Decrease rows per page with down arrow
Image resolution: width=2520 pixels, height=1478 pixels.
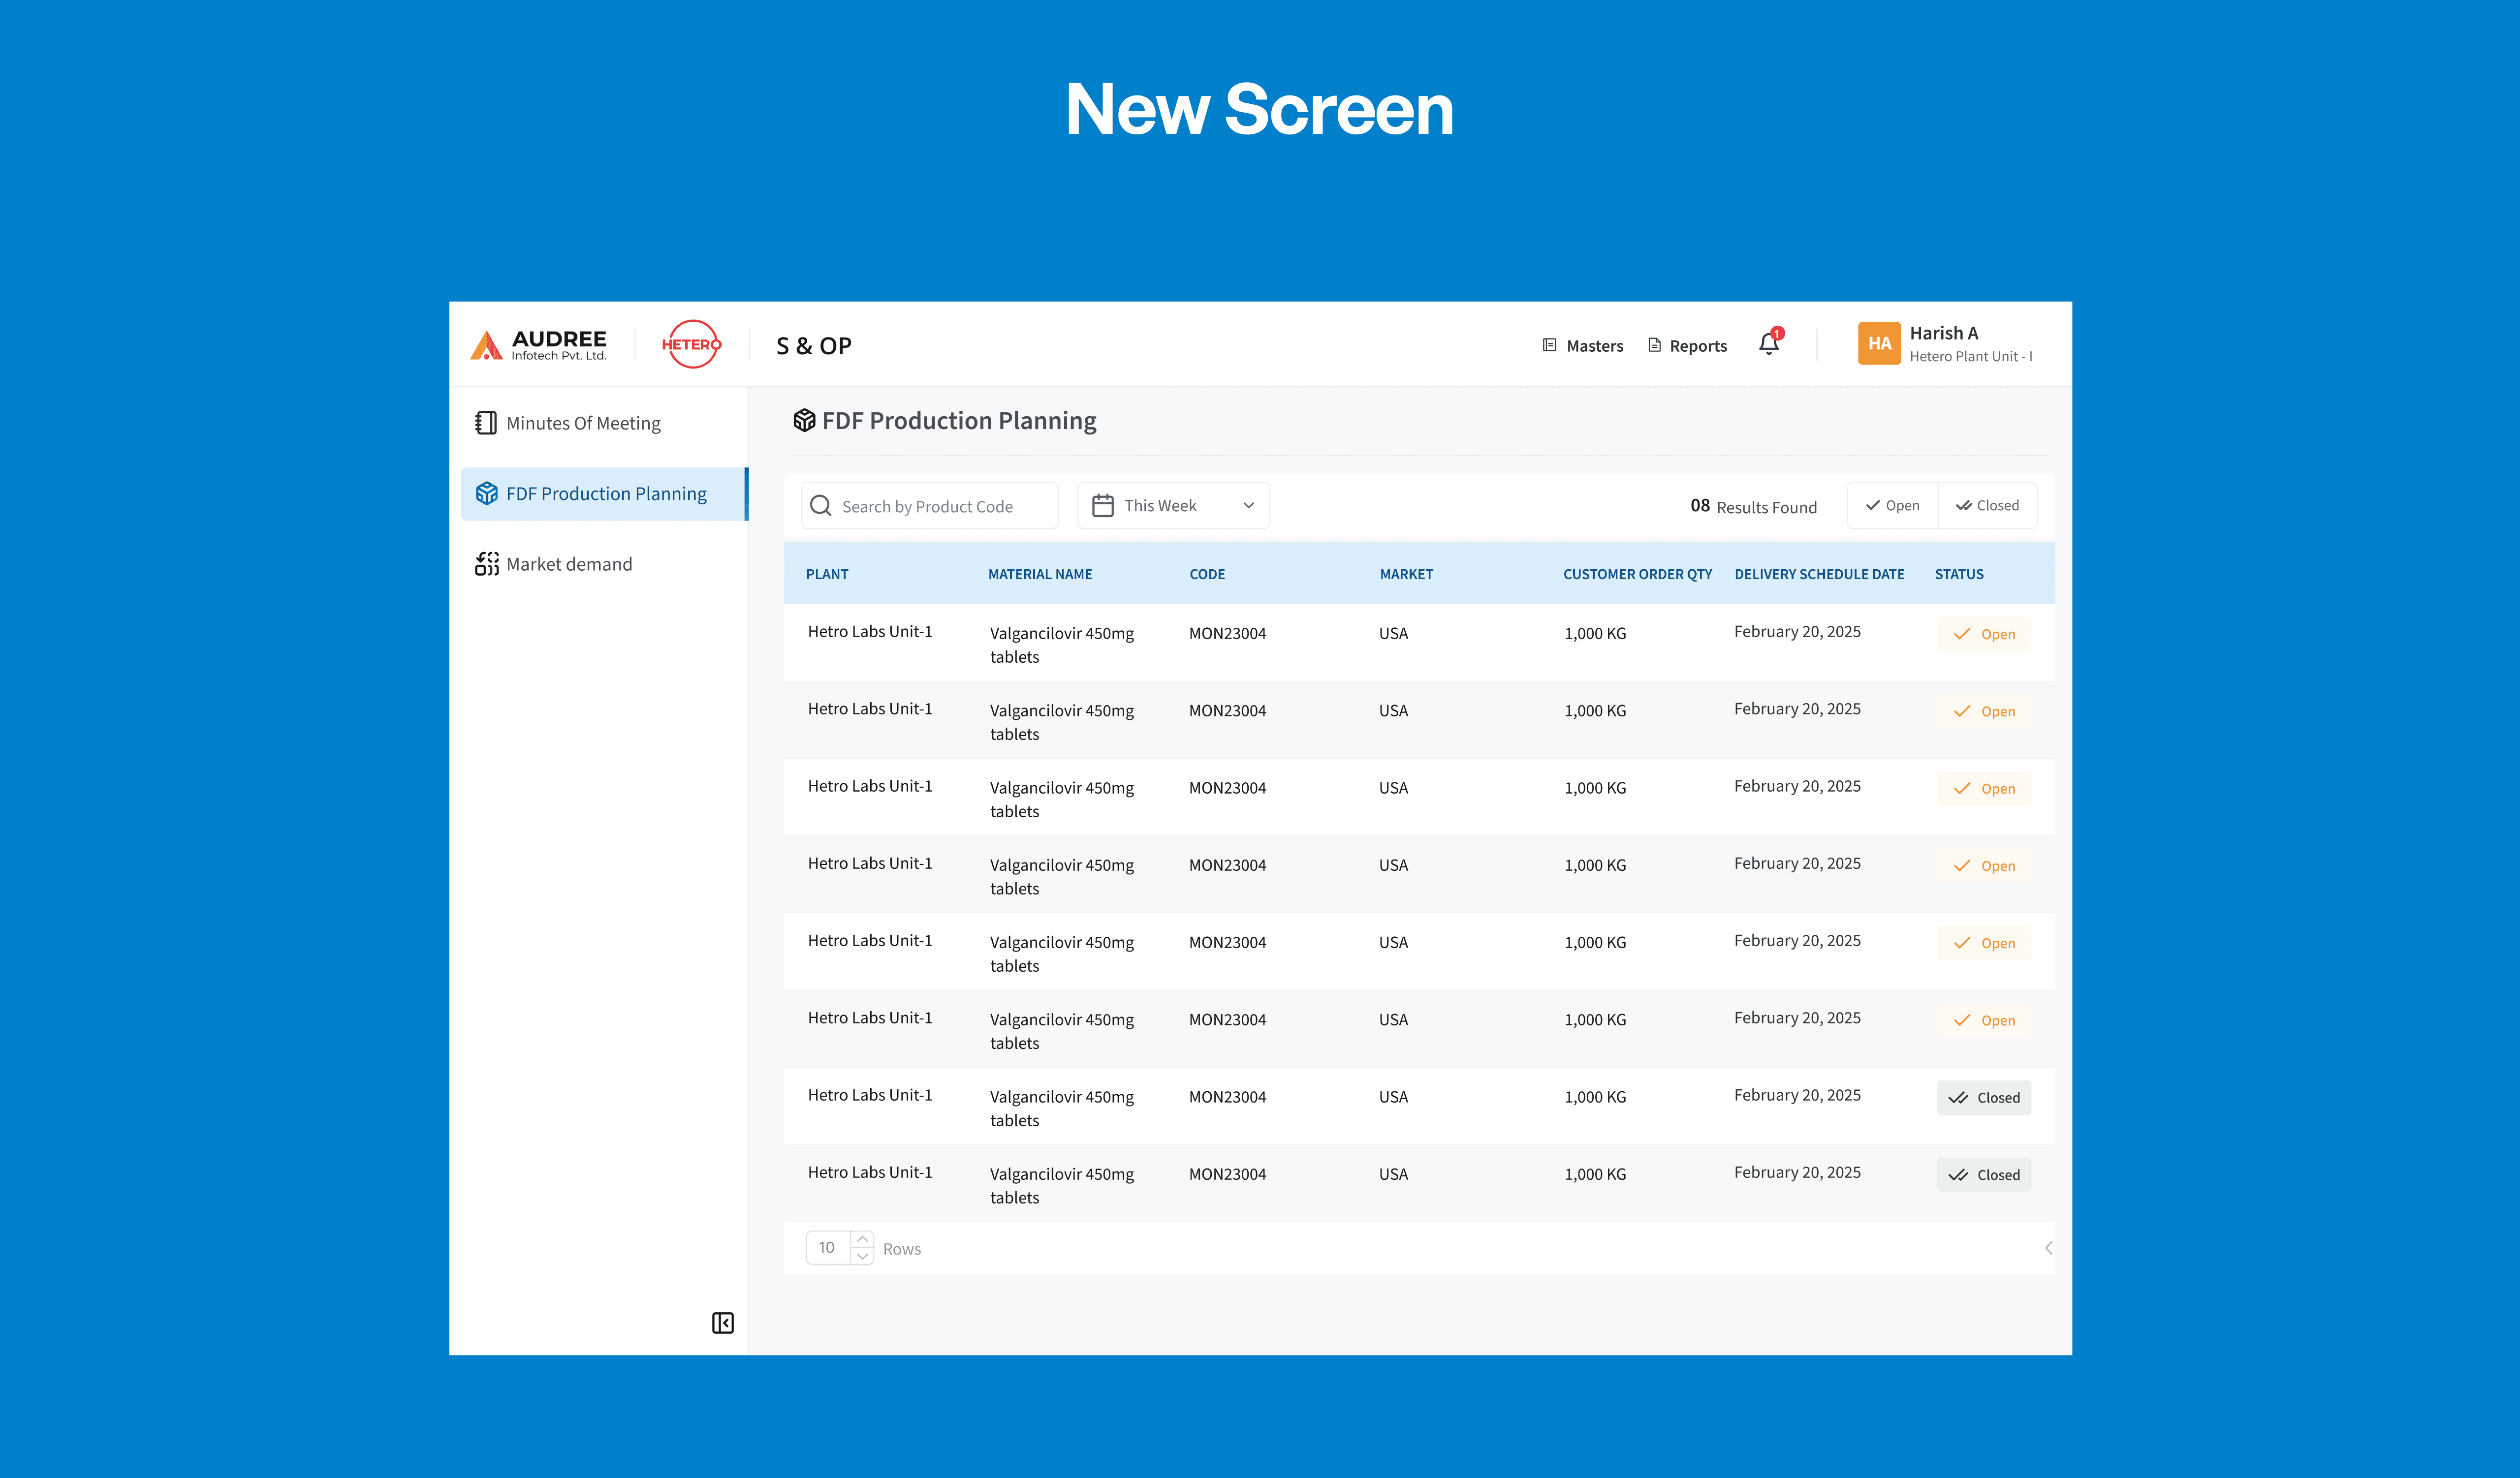click(862, 1256)
